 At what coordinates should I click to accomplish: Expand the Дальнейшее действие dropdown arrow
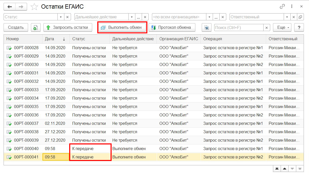132,17
